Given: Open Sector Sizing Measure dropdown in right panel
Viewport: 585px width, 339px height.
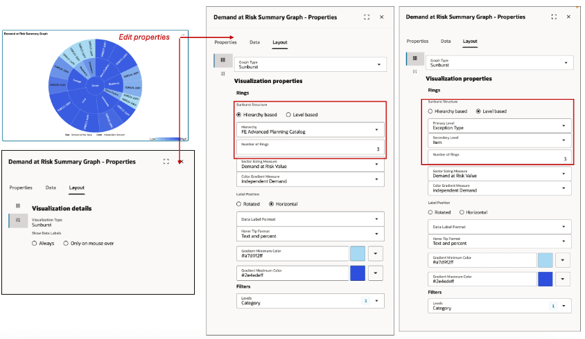Looking at the screenshot, I should (x=499, y=174).
